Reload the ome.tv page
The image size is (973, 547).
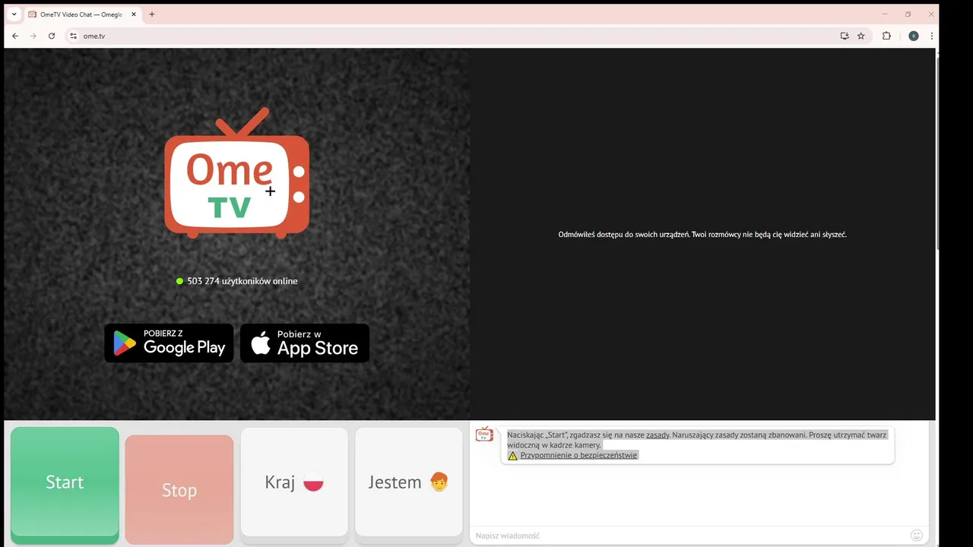pos(52,36)
